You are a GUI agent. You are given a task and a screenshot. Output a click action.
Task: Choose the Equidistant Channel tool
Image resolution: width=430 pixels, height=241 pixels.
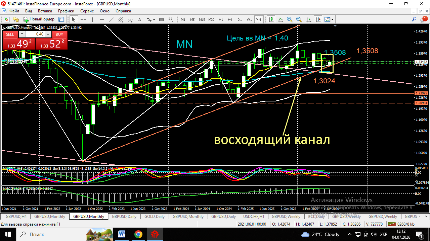point(121,19)
